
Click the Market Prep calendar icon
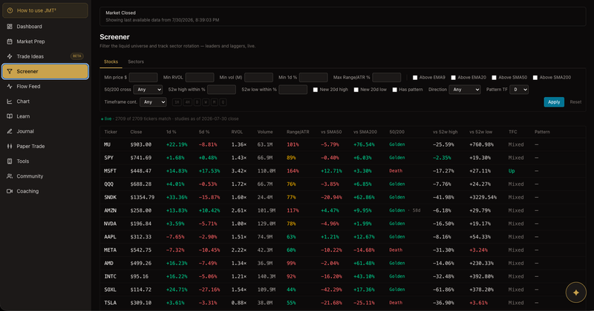(10, 41)
